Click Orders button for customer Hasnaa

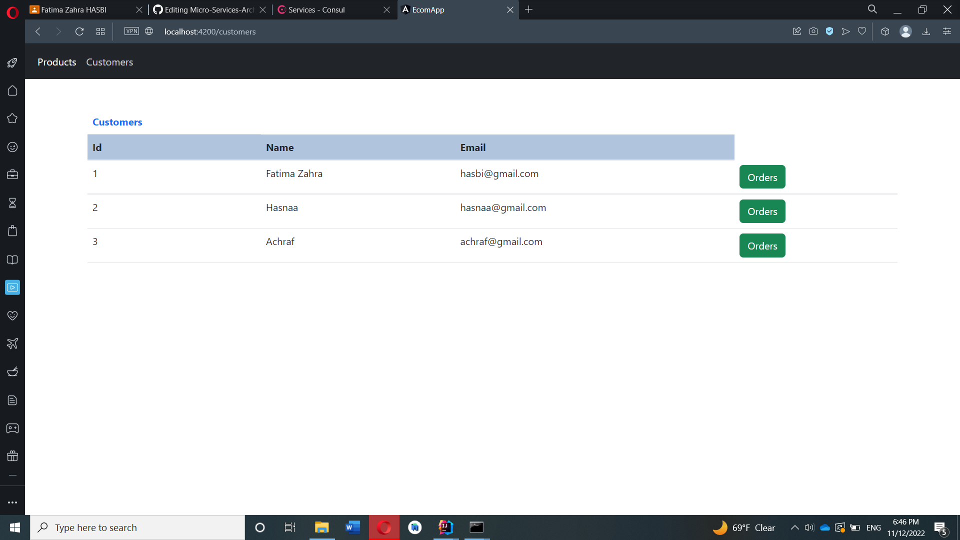point(762,211)
